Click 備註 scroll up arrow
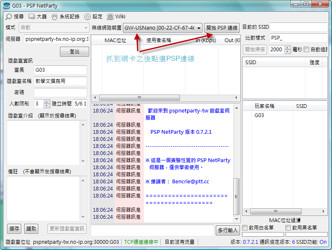The image size is (332, 250). coord(83,180)
